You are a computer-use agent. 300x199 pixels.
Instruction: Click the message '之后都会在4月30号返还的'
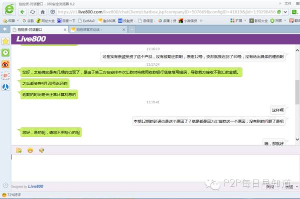tap(45, 83)
